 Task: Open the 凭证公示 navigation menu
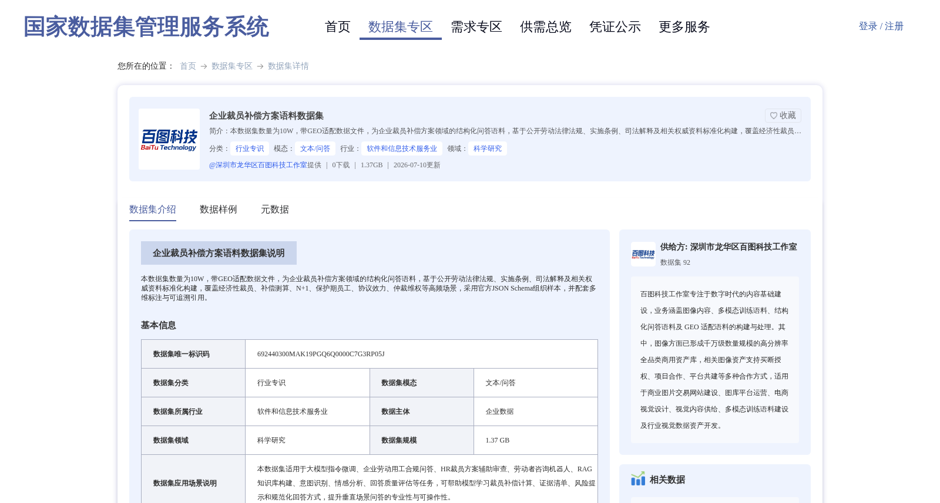point(615,27)
